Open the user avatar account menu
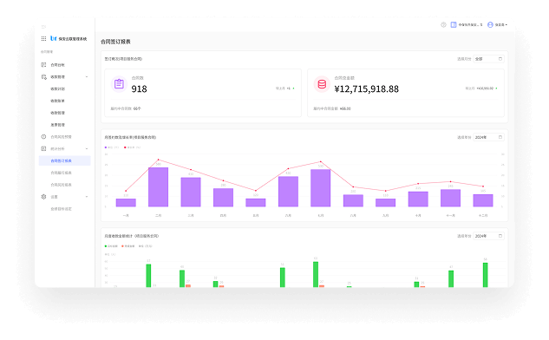549x340 pixels. [x=490, y=25]
